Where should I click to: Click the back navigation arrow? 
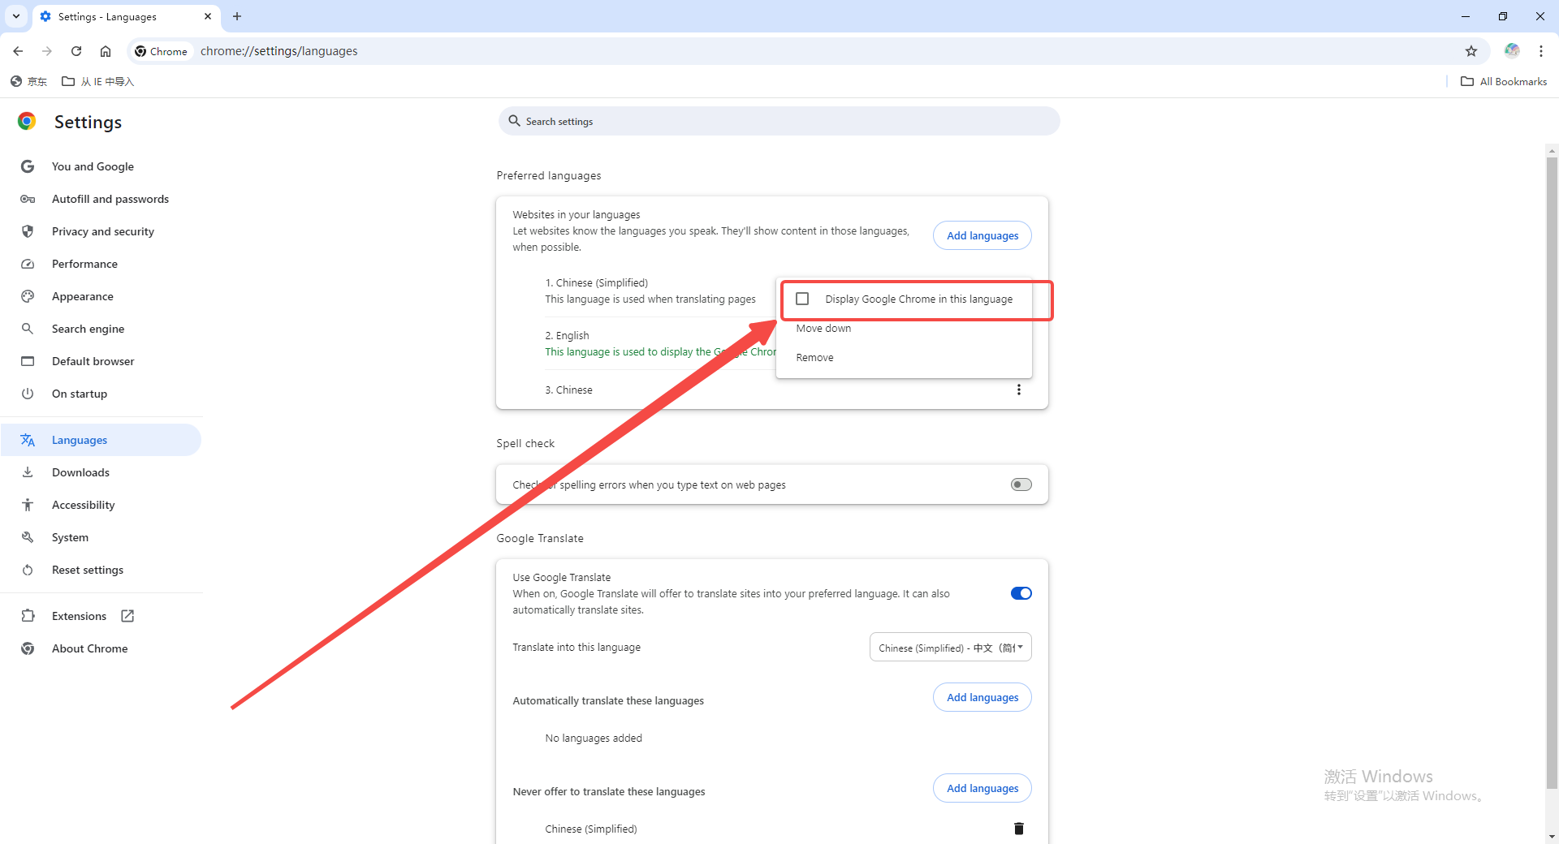(18, 51)
